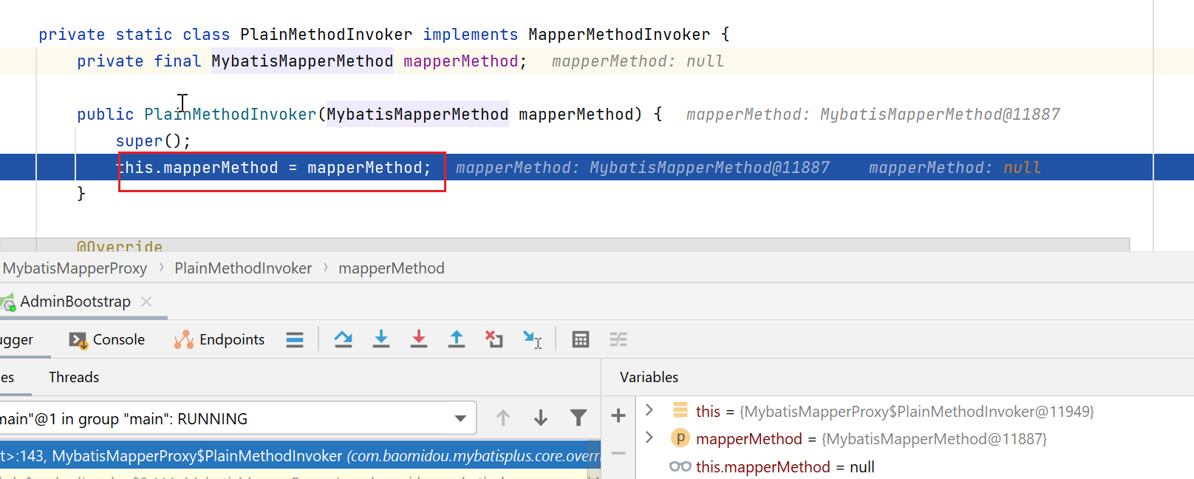Select the this.mapperMethod watch entry
The height and width of the screenshot is (479, 1194).
point(763,466)
